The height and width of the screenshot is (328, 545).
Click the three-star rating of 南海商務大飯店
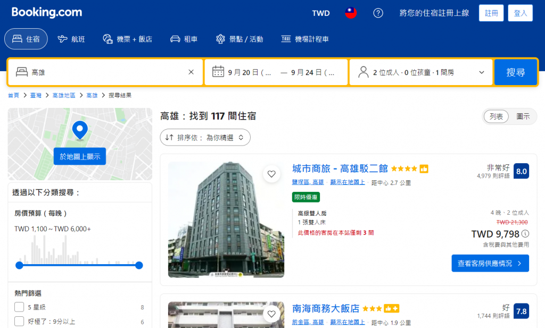coord(372,308)
